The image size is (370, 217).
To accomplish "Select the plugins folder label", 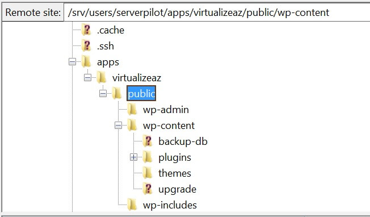I will point(175,157).
